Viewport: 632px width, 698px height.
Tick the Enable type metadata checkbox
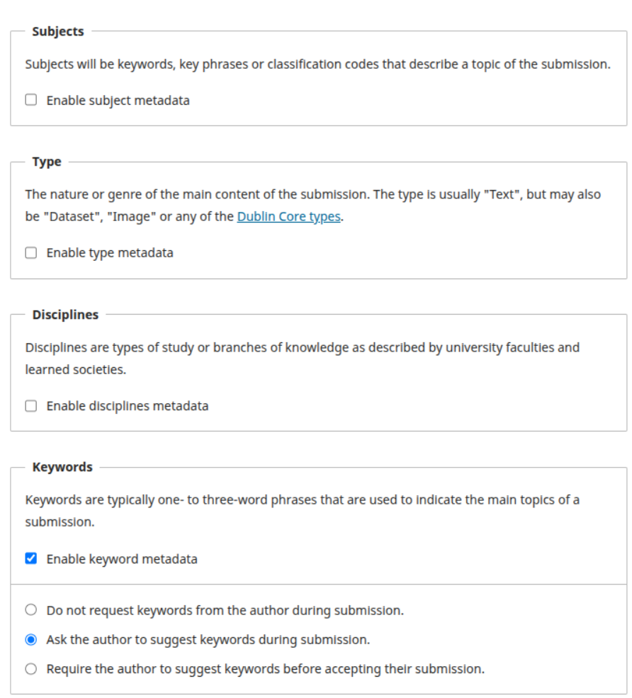click(30, 253)
